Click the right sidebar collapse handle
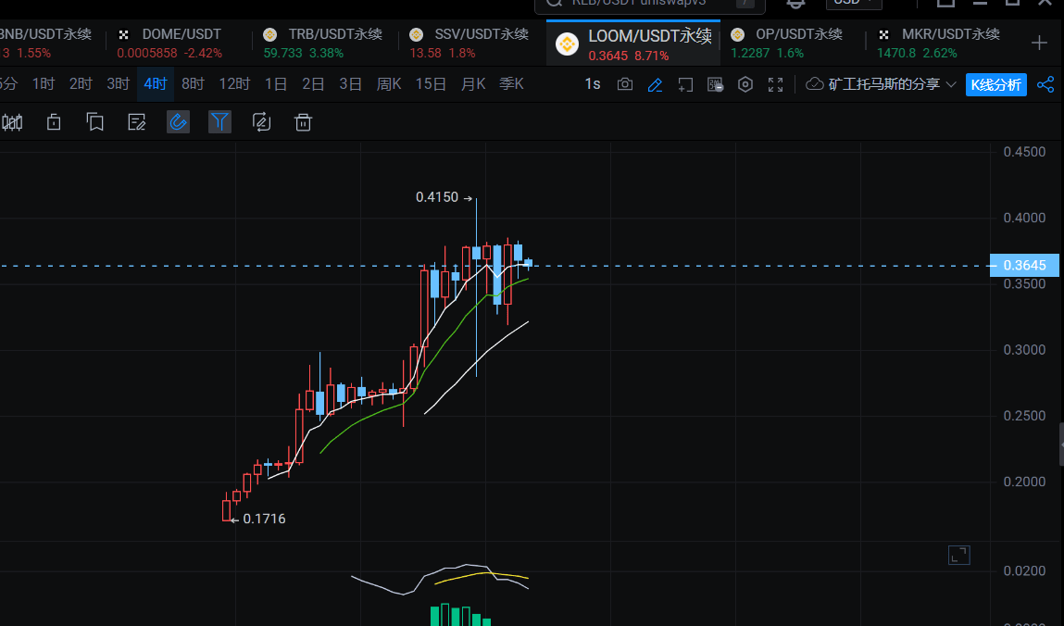 (x=1061, y=444)
